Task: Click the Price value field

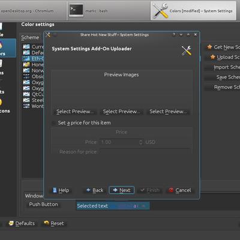Action: (119, 142)
